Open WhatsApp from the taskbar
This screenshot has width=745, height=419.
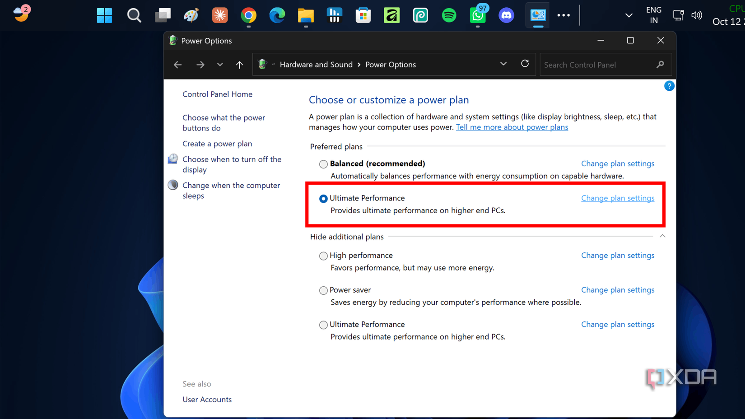click(x=478, y=15)
